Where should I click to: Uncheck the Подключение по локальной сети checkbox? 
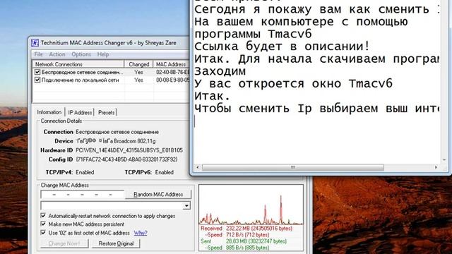pyautogui.click(x=37, y=80)
